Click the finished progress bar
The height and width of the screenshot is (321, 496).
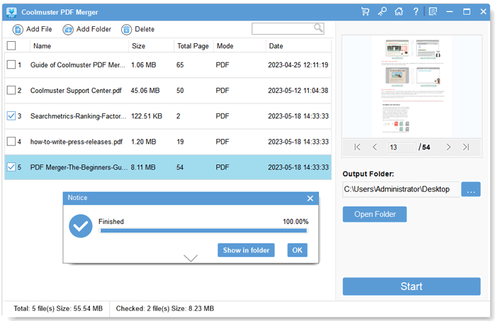[203, 231]
